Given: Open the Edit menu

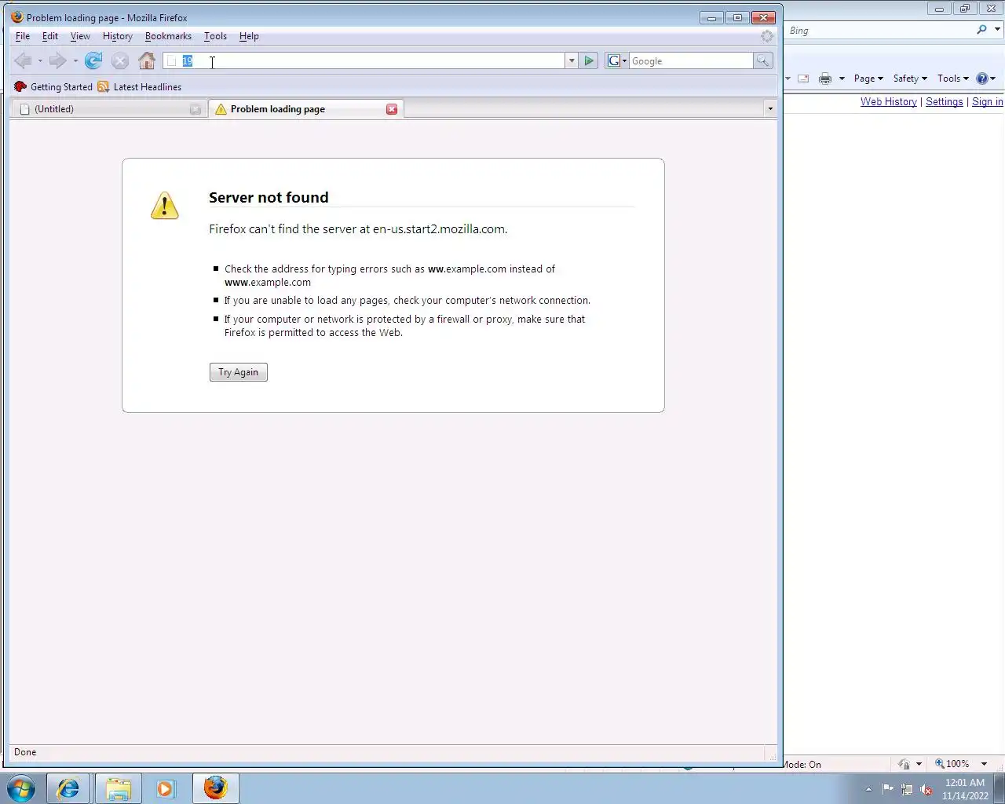Looking at the screenshot, I should (x=50, y=36).
